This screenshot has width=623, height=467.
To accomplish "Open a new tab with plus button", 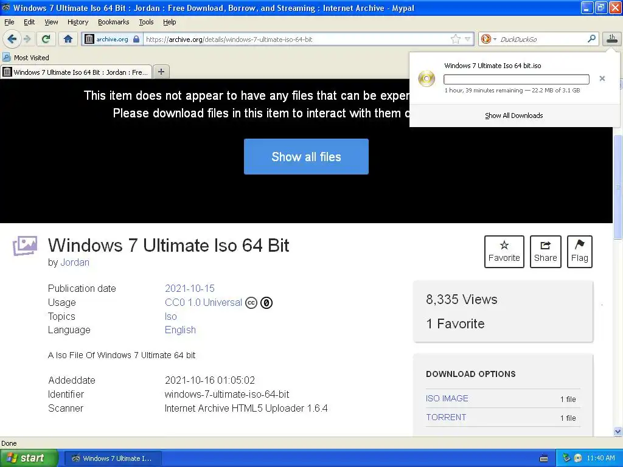I will [x=161, y=72].
